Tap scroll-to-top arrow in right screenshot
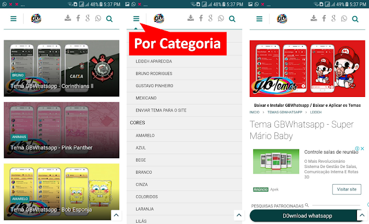 click(362, 215)
